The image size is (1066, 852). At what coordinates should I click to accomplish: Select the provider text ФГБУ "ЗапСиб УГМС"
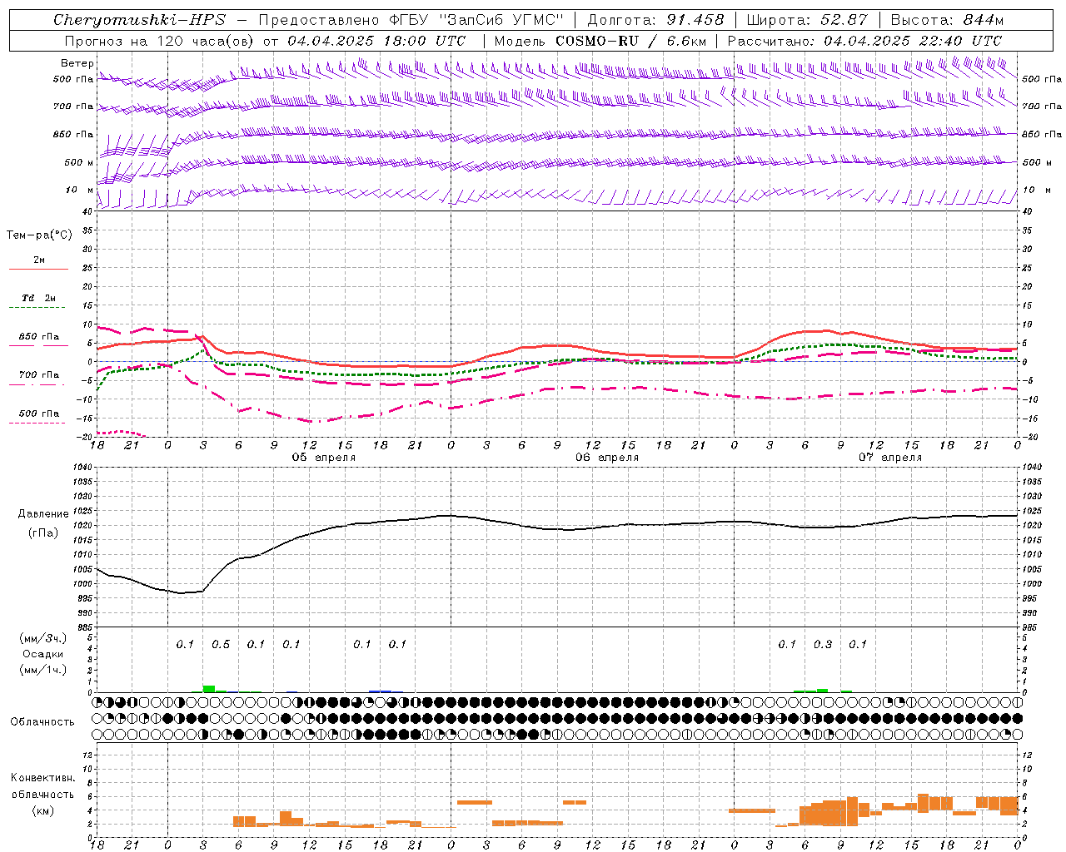click(x=476, y=20)
